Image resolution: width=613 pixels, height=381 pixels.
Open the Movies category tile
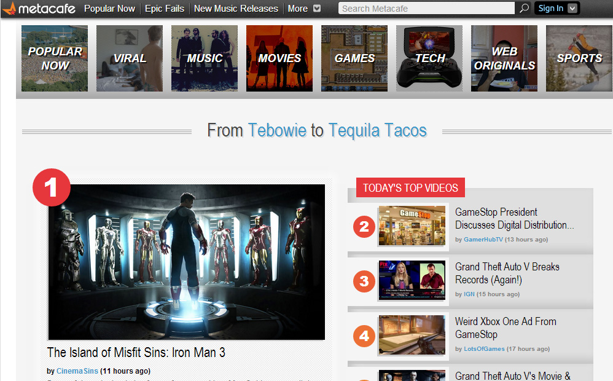[x=279, y=58]
